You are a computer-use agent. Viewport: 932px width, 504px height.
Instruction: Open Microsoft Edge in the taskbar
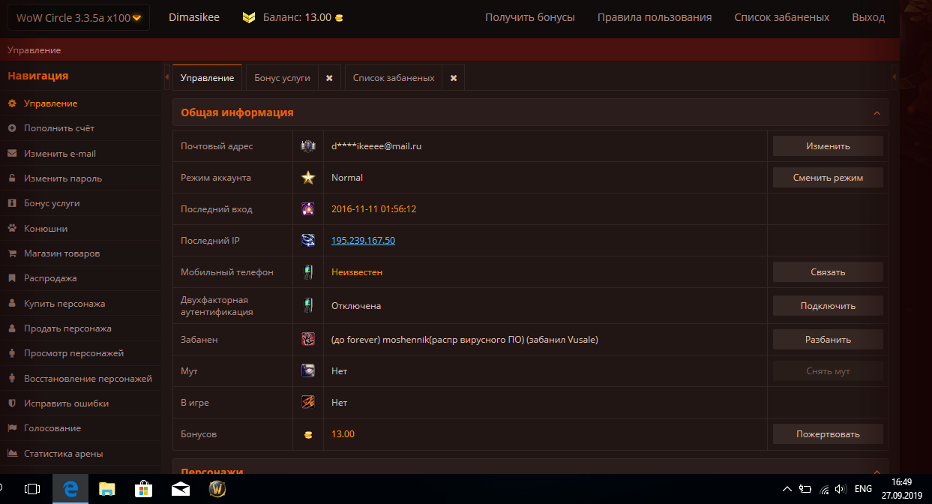71,489
